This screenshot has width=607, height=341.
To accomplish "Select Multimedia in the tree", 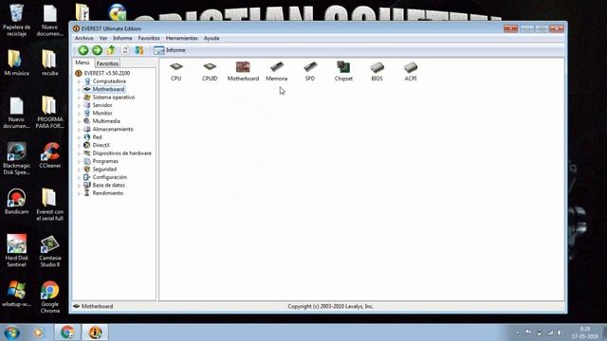I will coord(106,121).
